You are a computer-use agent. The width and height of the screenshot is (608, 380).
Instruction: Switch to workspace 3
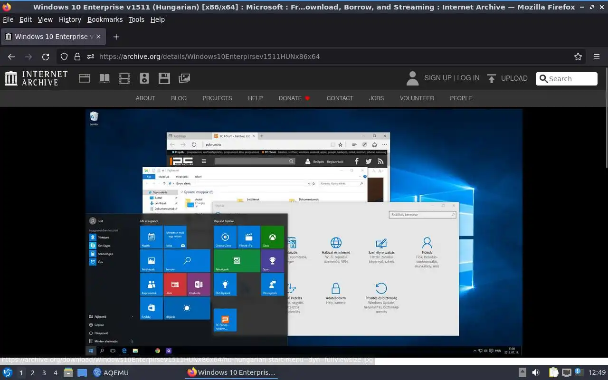click(44, 373)
